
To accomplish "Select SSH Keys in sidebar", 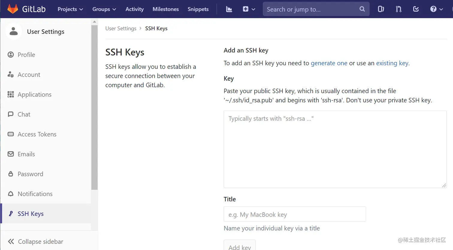I will click(x=46, y=213).
